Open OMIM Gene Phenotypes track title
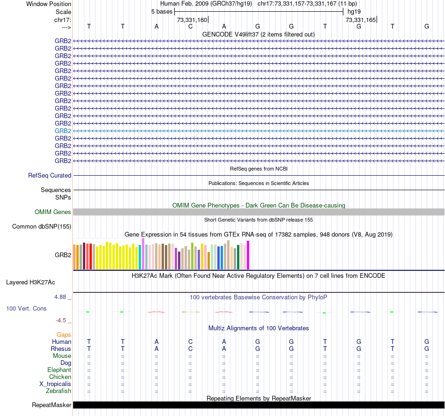Image resolution: width=445 pixels, height=416 pixels. pyautogui.click(x=259, y=206)
